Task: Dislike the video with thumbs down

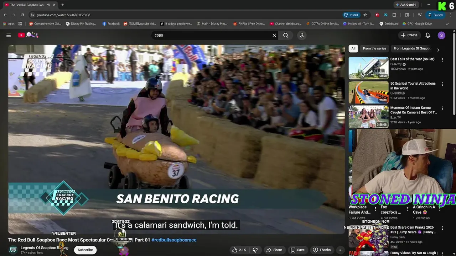Action: tap(255, 250)
